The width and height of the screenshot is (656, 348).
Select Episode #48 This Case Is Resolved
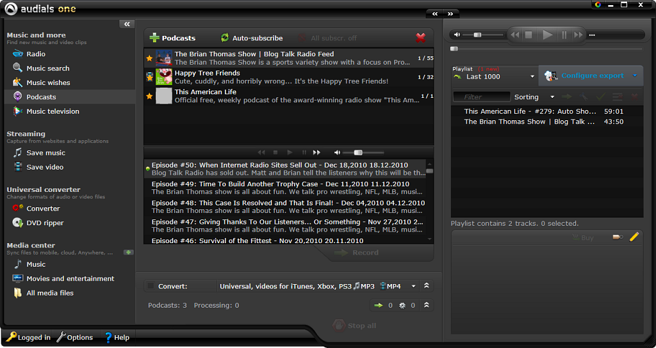285,207
